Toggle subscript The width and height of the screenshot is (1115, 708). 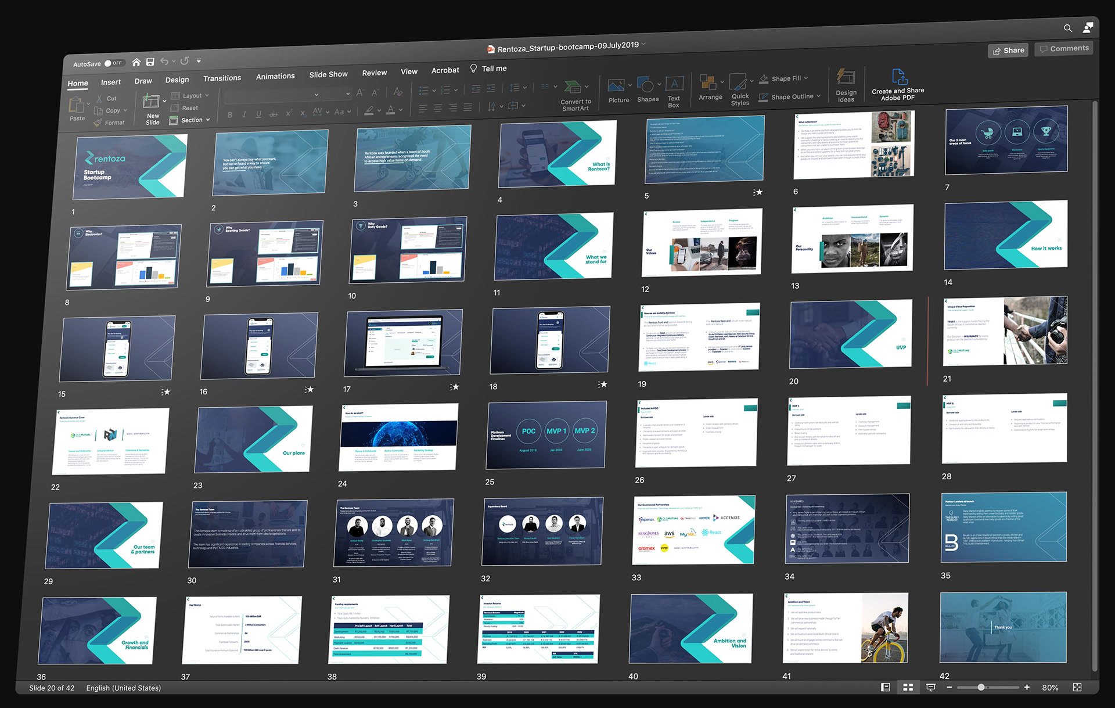pyautogui.click(x=303, y=113)
